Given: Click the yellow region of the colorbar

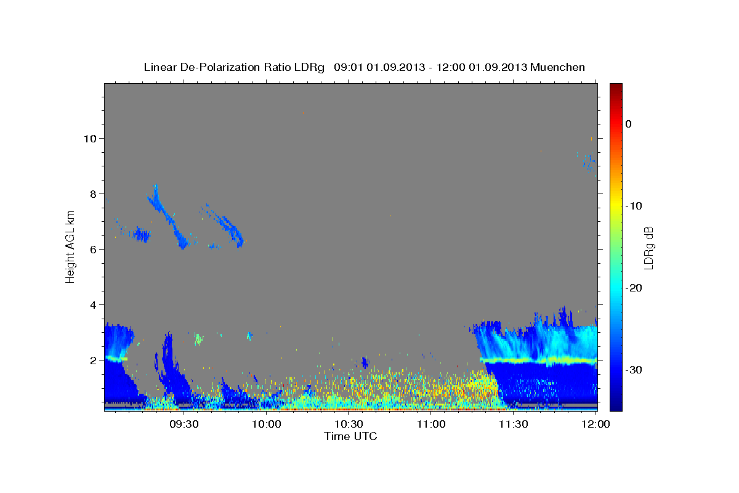Looking at the screenshot, I should coord(616,203).
